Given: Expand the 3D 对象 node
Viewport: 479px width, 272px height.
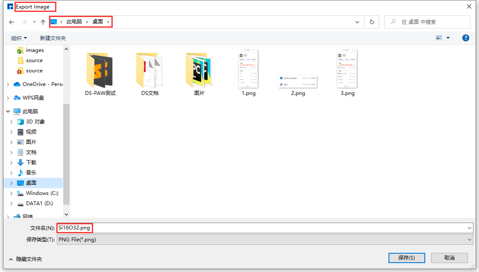Looking at the screenshot, I should [11, 122].
